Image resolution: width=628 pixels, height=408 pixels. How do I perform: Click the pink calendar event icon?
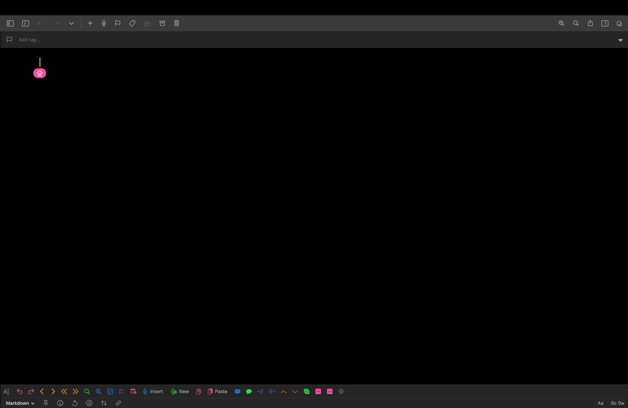pos(133,391)
